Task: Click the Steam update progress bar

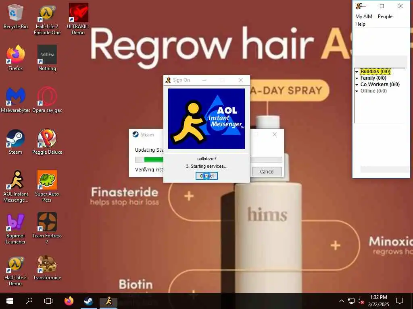Action: tap(209, 159)
